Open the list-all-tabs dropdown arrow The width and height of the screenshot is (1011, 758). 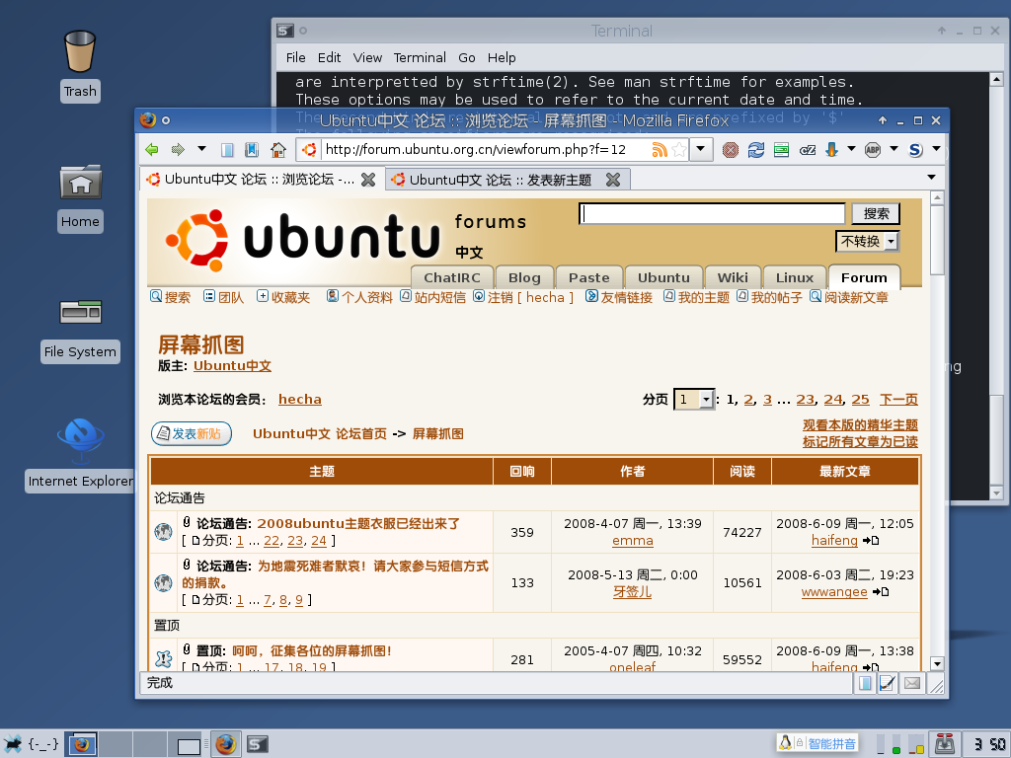pos(931,178)
